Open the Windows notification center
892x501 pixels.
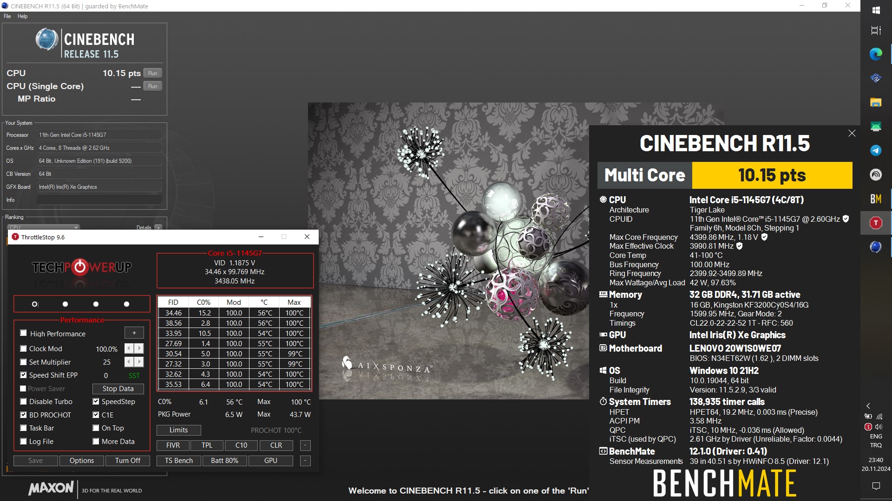click(x=876, y=486)
